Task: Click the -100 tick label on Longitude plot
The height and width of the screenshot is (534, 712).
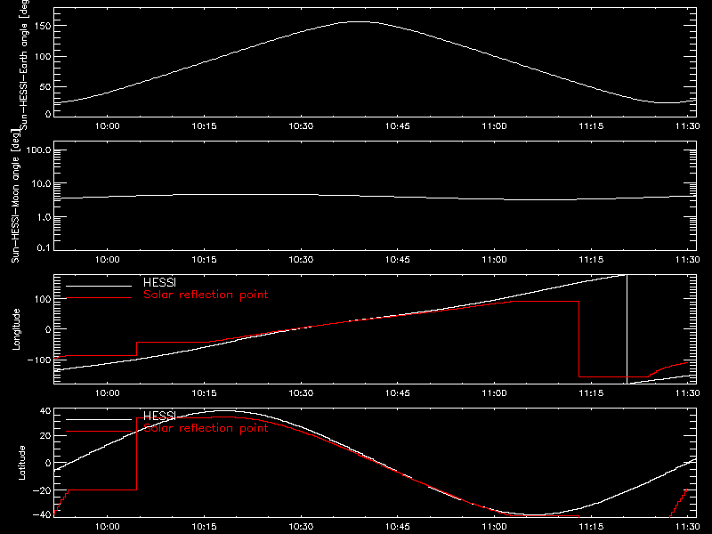Action: [x=39, y=360]
